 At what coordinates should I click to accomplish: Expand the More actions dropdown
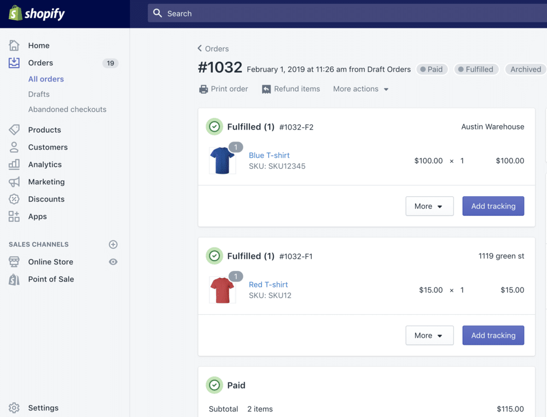point(360,89)
